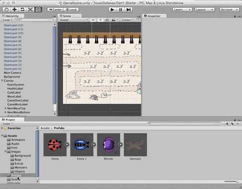
Task: Open the Extras folder
Action: coord(17,163)
